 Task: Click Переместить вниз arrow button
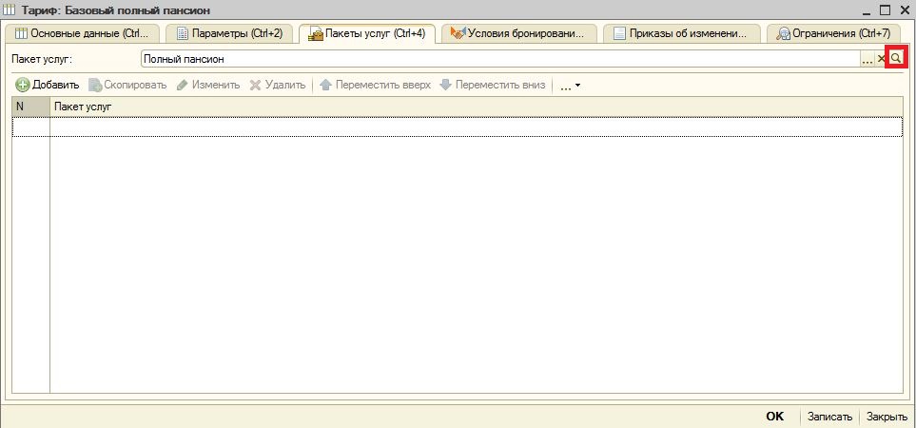pos(492,86)
